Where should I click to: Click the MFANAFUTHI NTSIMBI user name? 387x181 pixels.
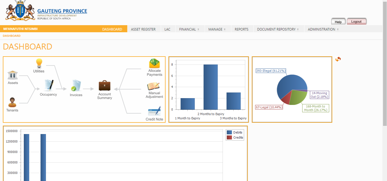coord(20,29)
